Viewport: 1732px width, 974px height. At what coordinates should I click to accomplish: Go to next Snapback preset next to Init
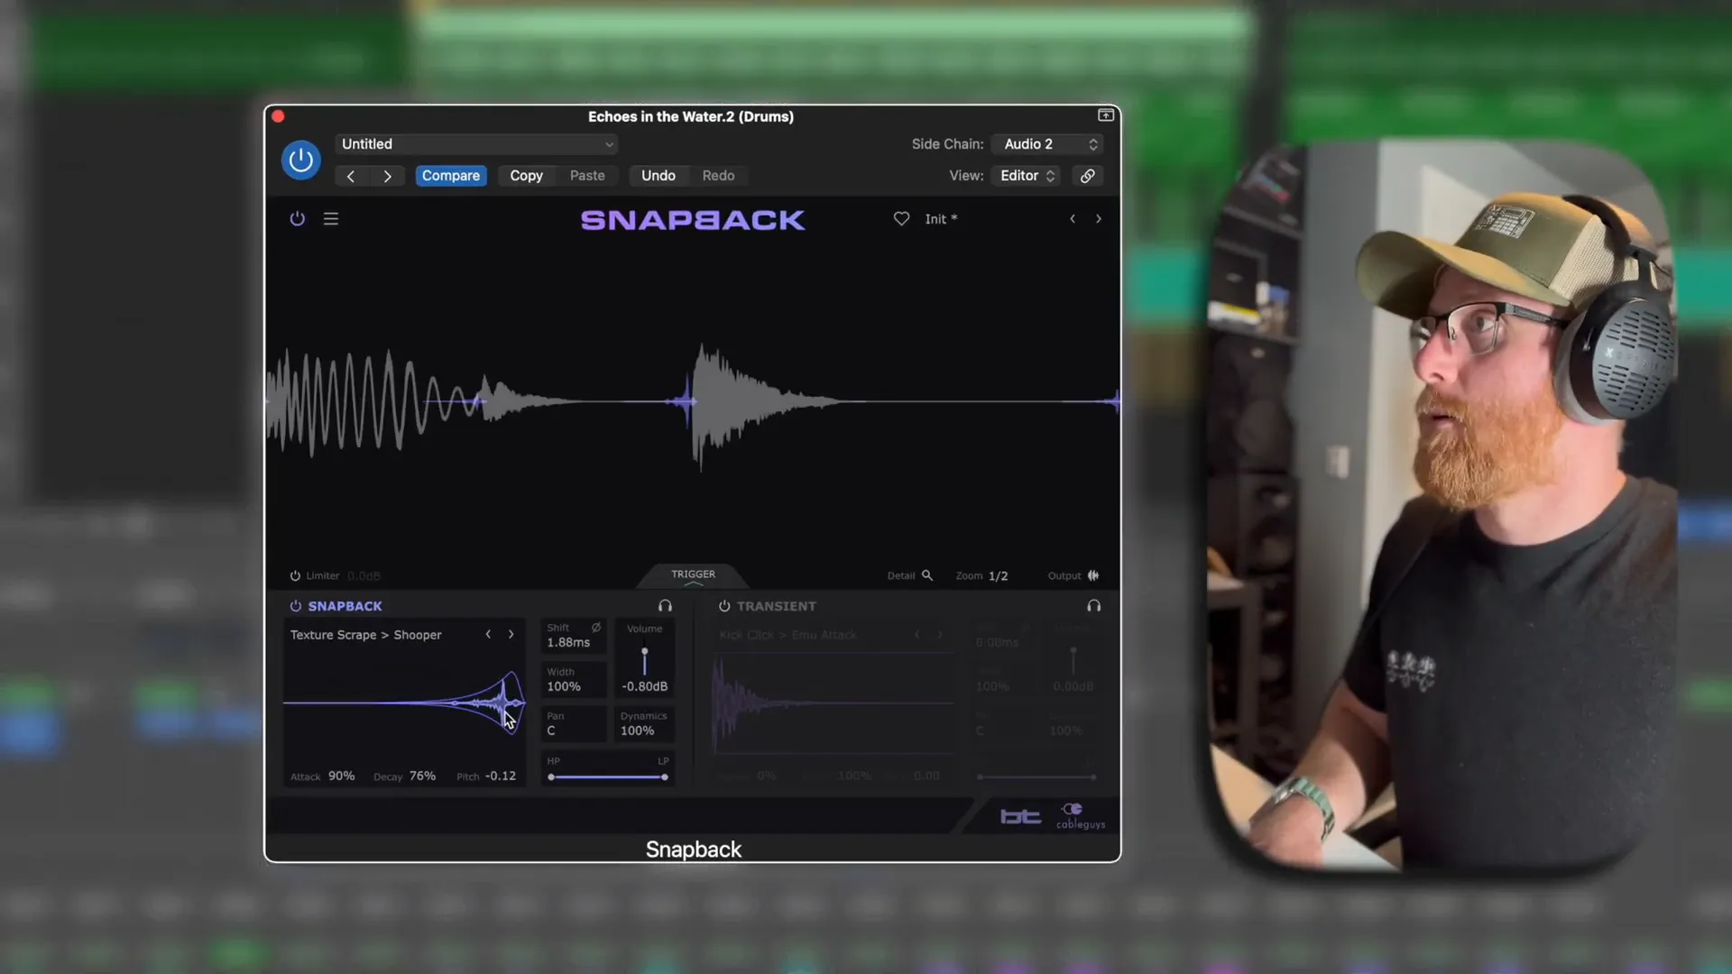click(x=1098, y=218)
